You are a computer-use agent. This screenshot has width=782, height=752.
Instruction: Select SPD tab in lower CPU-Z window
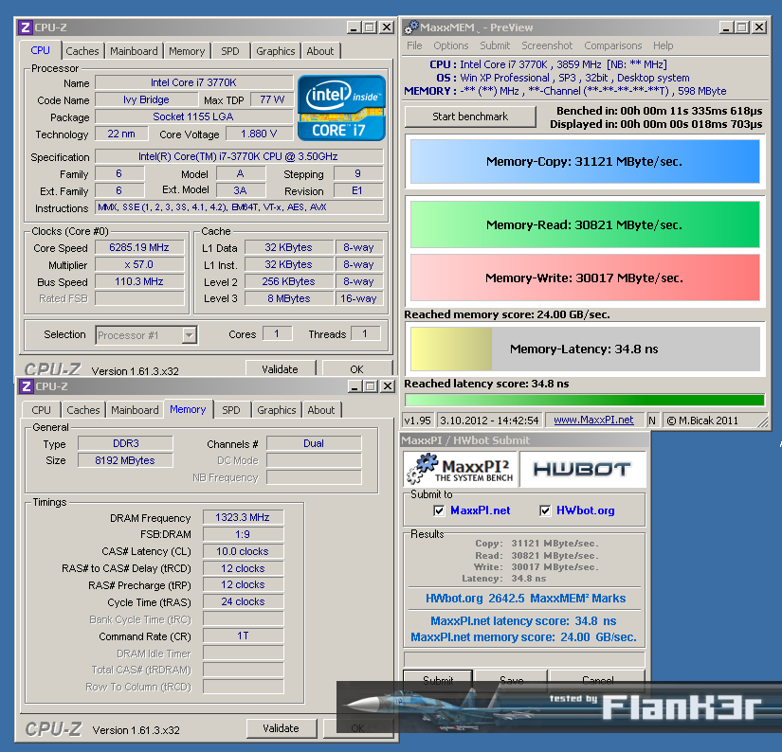click(x=231, y=410)
